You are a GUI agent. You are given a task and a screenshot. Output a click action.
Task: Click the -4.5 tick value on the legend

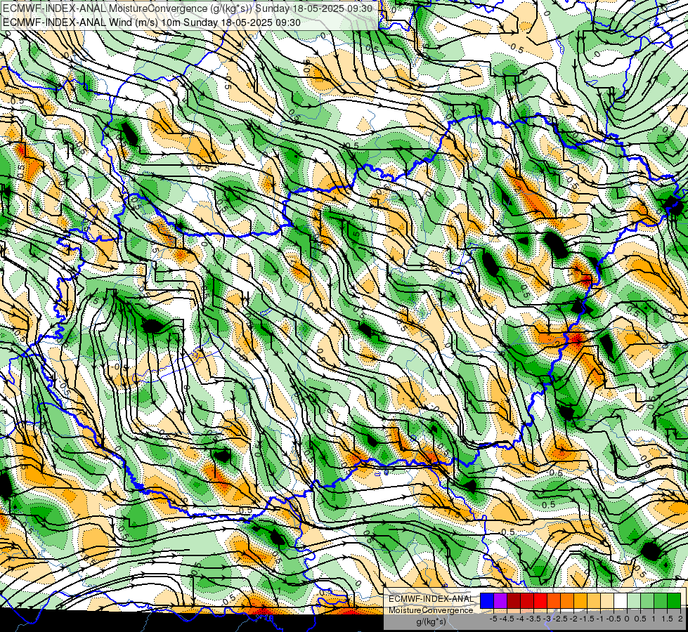507,619
